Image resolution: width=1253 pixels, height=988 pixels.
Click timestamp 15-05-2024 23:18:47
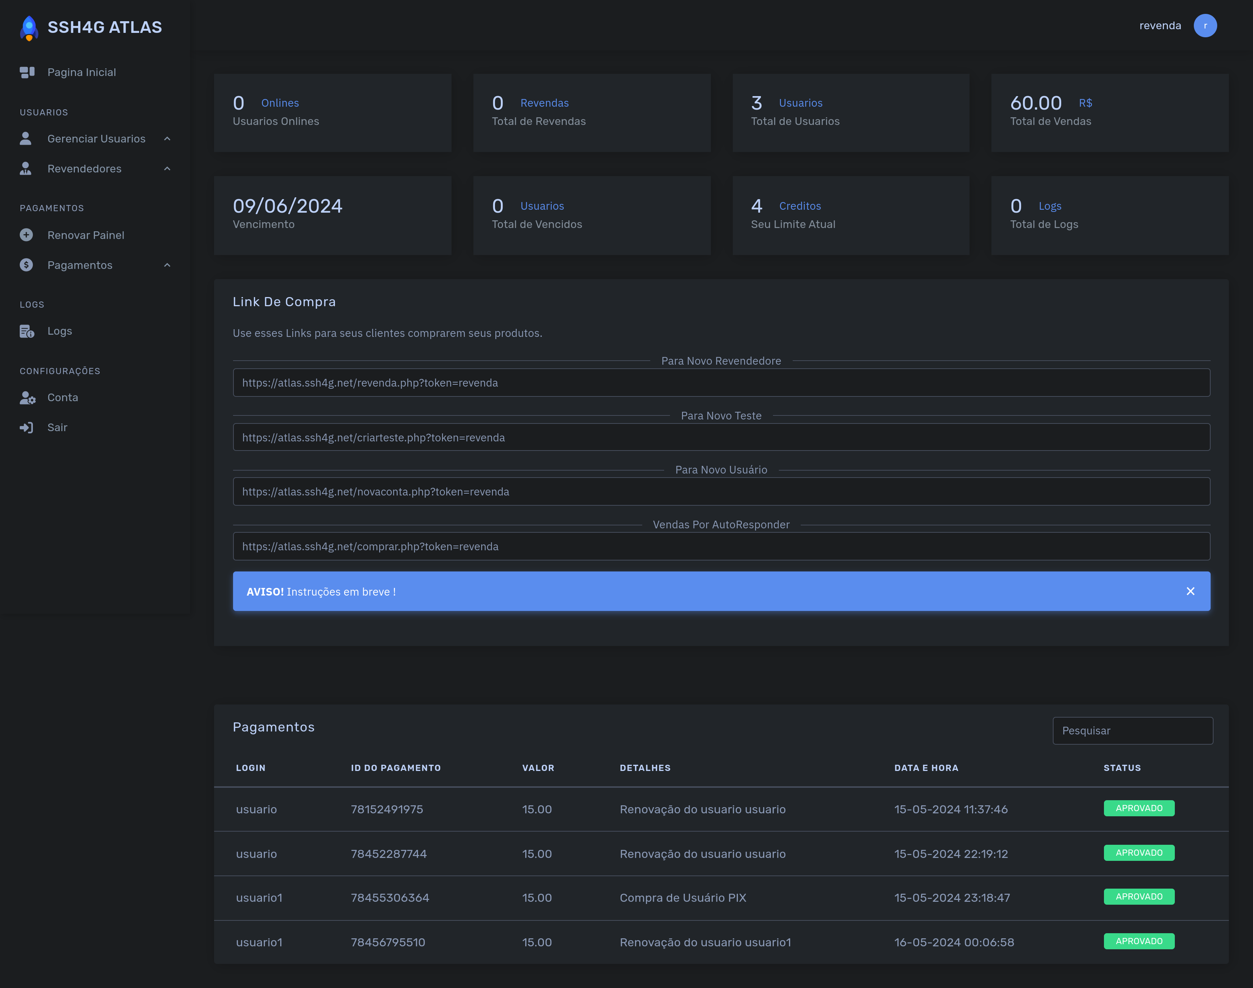[x=952, y=898]
